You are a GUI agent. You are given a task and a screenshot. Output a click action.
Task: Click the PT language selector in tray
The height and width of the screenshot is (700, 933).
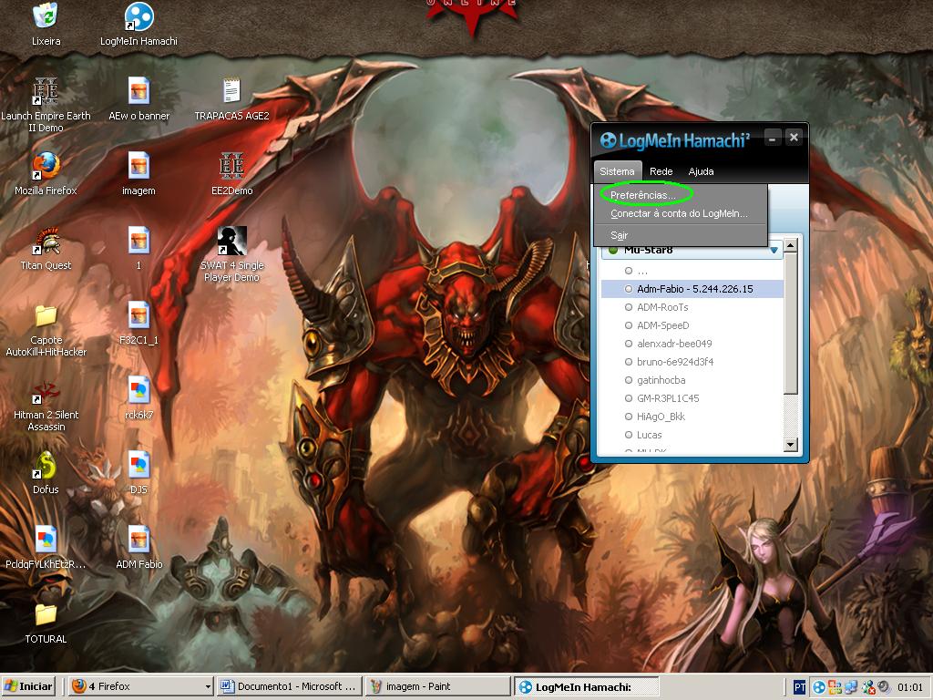[799, 687]
